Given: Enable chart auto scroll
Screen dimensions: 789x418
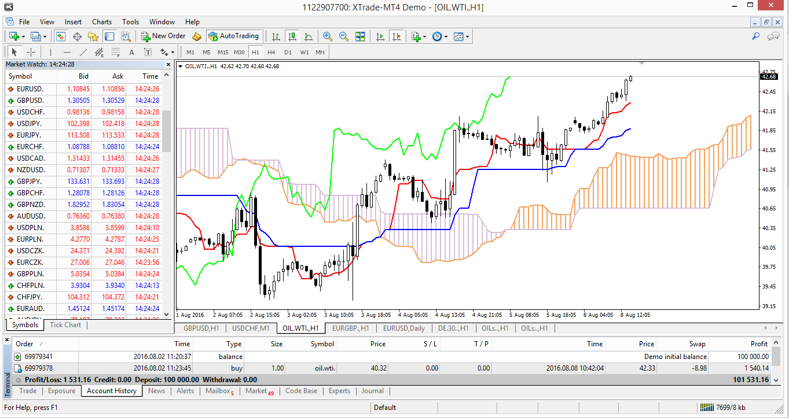Looking at the screenshot, I should point(380,36).
